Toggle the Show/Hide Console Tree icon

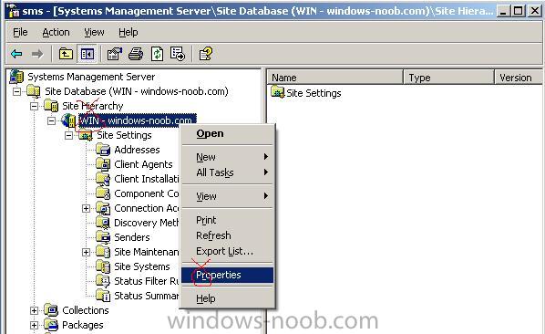click(87, 54)
